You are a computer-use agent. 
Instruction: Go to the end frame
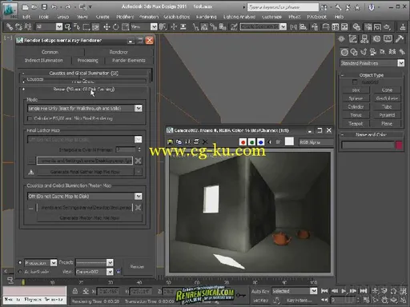[364, 291]
